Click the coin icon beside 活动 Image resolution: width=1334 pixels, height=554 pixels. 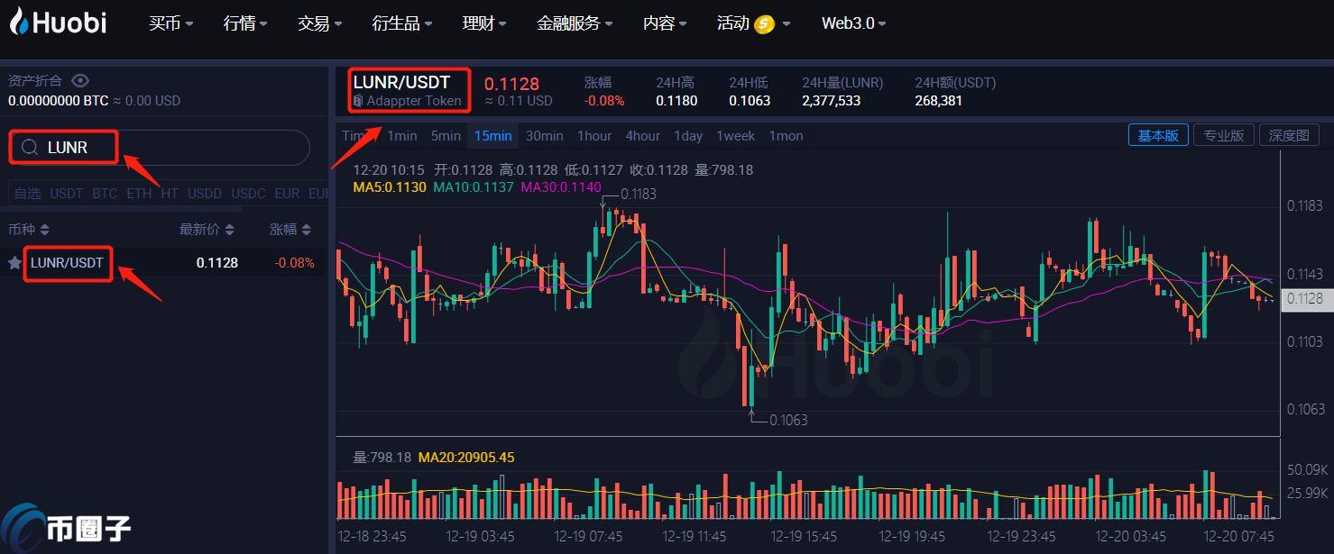tap(764, 24)
